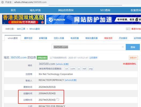Clear the search field with the X icon
Screen dimensions: 141x107
pos(123,47)
